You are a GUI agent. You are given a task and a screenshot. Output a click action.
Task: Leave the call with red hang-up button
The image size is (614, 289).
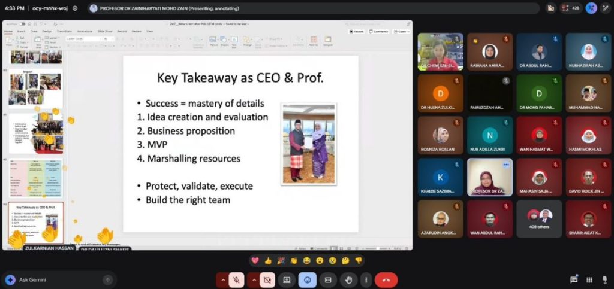coord(386,279)
